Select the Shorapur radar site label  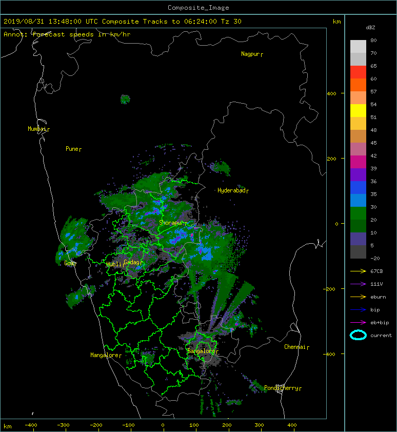(171, 223)
